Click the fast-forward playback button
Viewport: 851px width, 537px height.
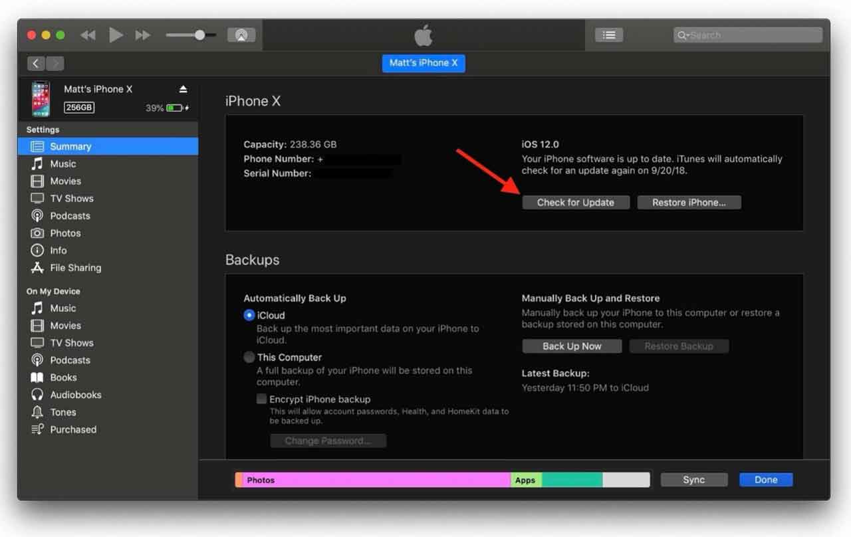click(x=143, y=35)
